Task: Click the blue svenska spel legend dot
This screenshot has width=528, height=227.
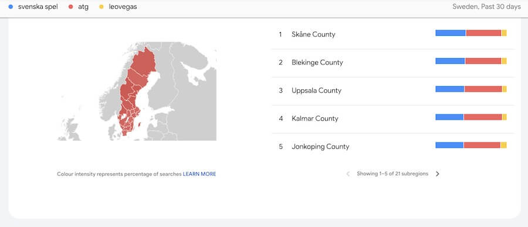Action: point(11,6)
